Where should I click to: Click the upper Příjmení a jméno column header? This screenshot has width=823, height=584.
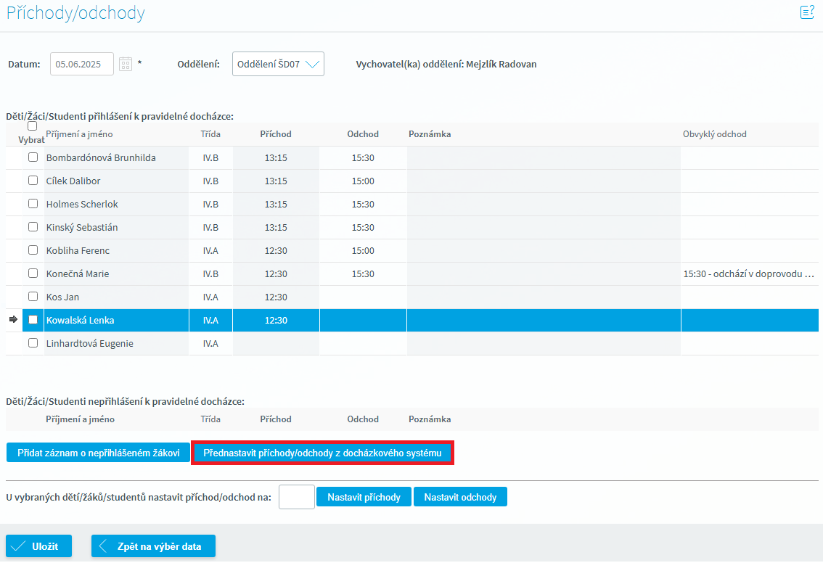[x=79, y=134]
